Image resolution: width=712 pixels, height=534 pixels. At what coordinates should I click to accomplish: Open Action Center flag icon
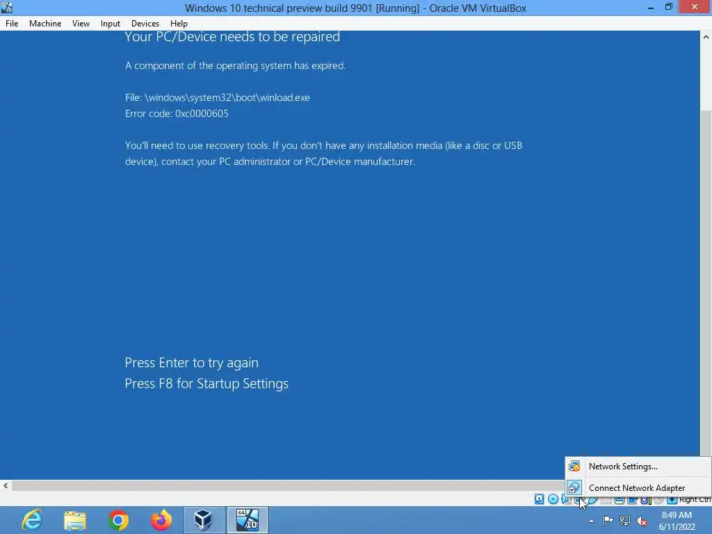pyautogui.click(x=608, y=521)
